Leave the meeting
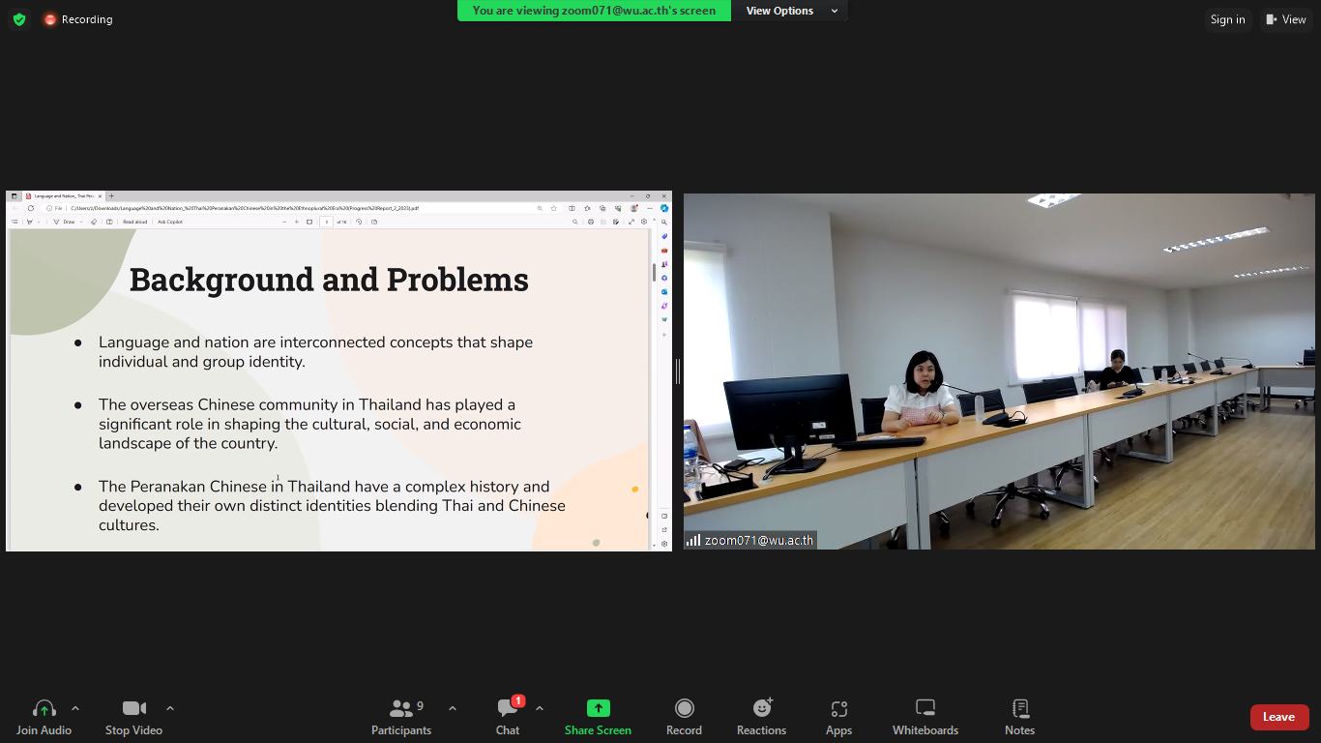The height and width of the screenshot is (743, 1321). coord(1277,717)
